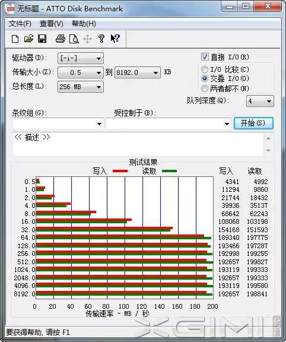Screen dimensions: 286x342
Task: Click the write value 189340
Action: coord(228,237)
